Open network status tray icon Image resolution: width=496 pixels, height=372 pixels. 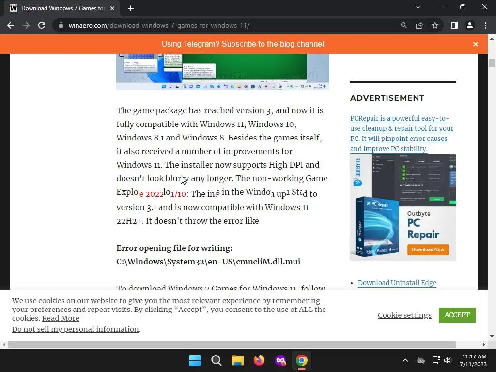[x=436, y=360]
